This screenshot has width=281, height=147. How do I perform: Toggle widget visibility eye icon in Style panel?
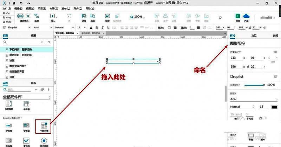[x=275, y=52]
